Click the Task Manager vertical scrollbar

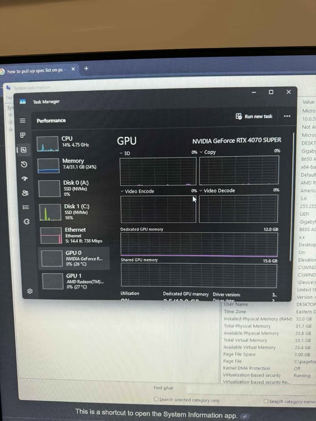(x=293, y=196)
